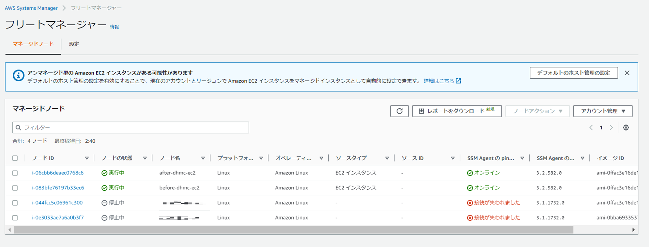Sort by ノード ID column arrow
Image resolution: width=649 pixels, height=247 pixels.
click(x=87, y=158)
